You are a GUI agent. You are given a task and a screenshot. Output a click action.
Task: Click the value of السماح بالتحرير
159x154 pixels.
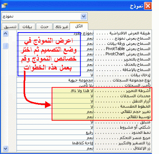[55, 60]
